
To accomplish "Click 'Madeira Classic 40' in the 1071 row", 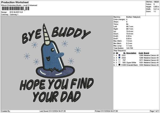I will coord(151,60).
